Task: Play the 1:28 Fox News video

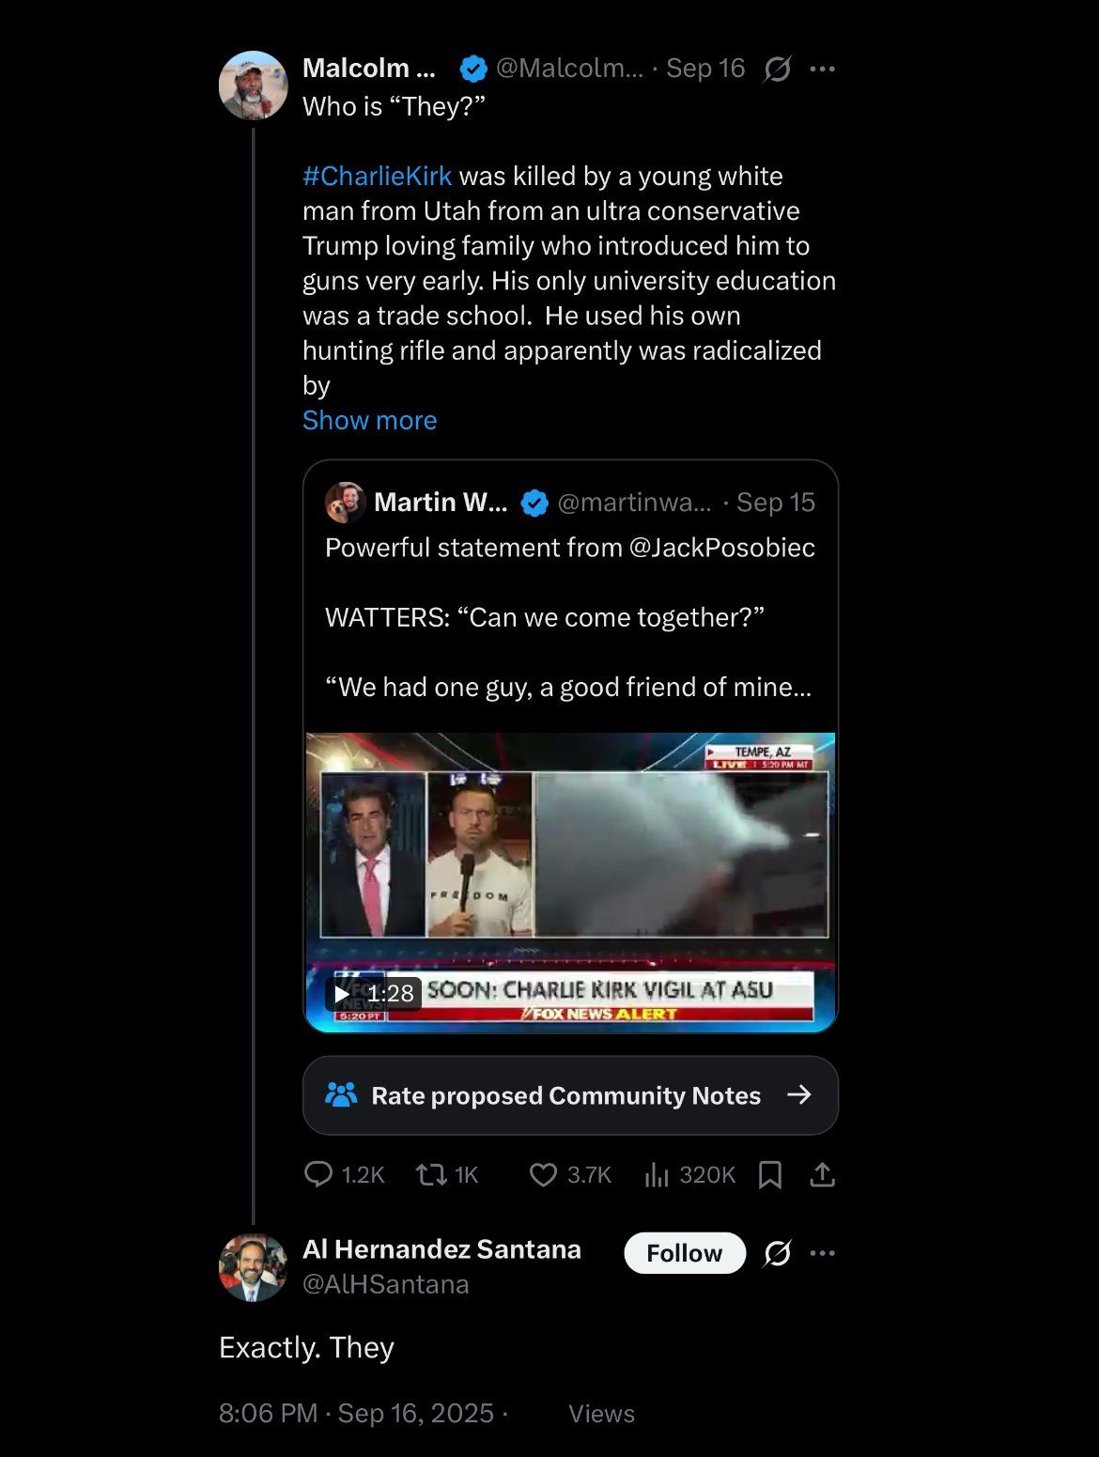Action: point(570,881)
